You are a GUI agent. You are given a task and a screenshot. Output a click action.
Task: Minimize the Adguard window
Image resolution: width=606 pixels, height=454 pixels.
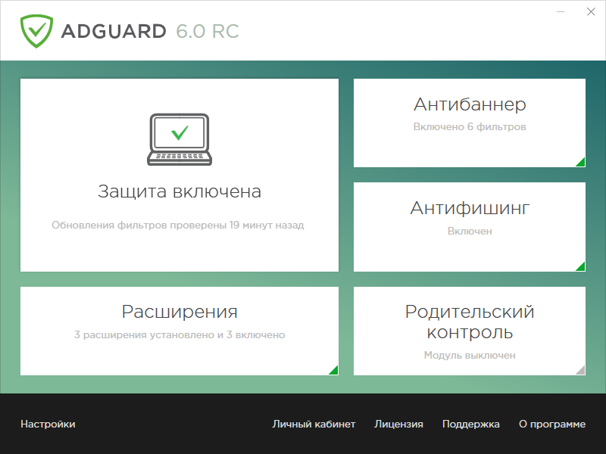tap(561, 11)
